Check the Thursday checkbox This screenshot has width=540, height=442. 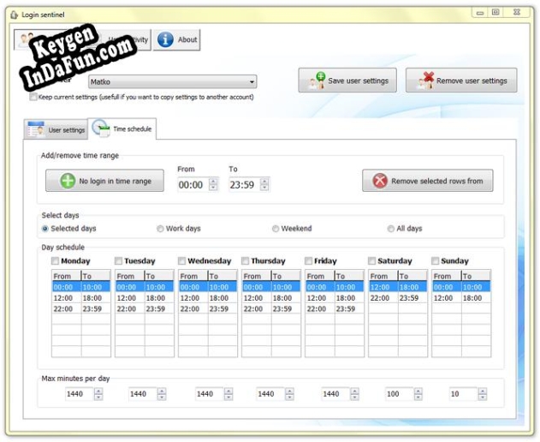tap(245, 261)
